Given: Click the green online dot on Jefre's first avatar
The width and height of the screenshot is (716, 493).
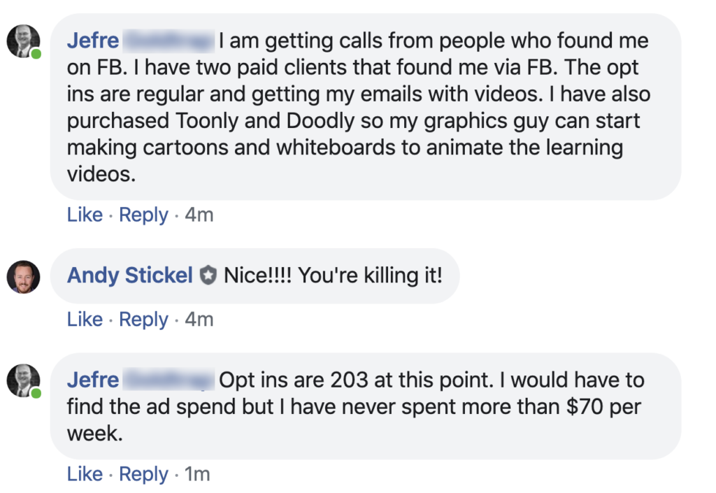Looking at the screenshot, I should [x=36, y=54].
